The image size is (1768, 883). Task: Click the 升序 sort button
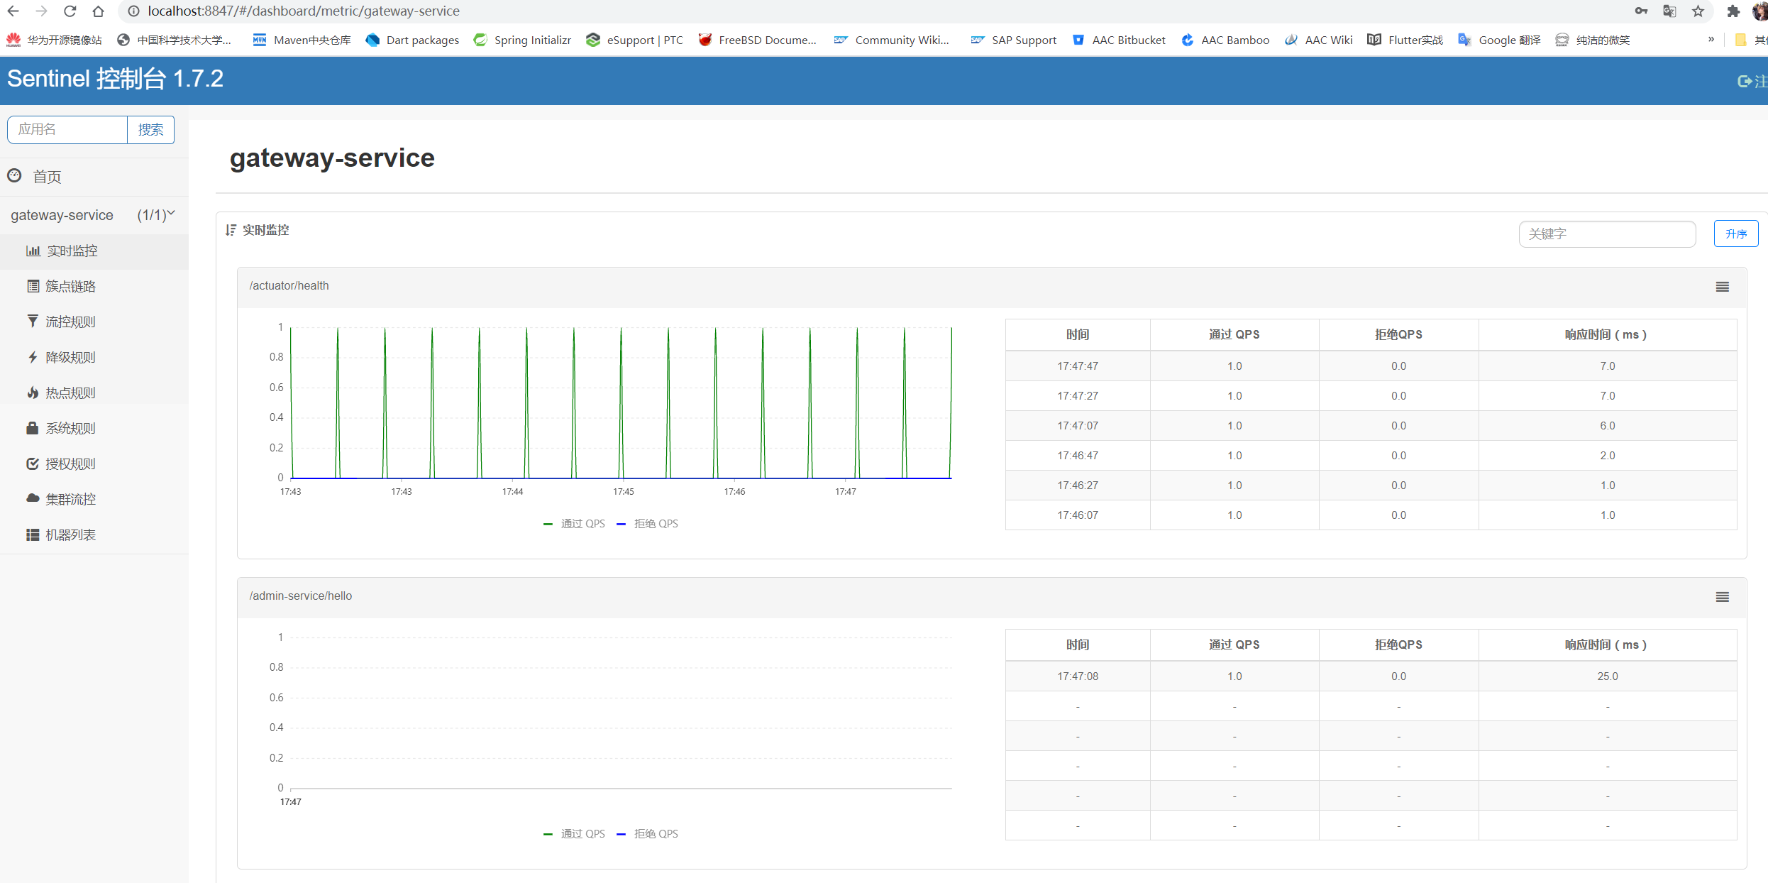1735,234
